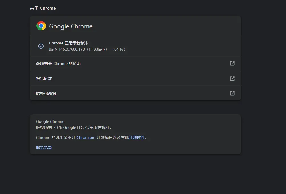Click the Google Chrome logo icon
The height and width of the screenshot is (194, 286).
click(41, 26)
